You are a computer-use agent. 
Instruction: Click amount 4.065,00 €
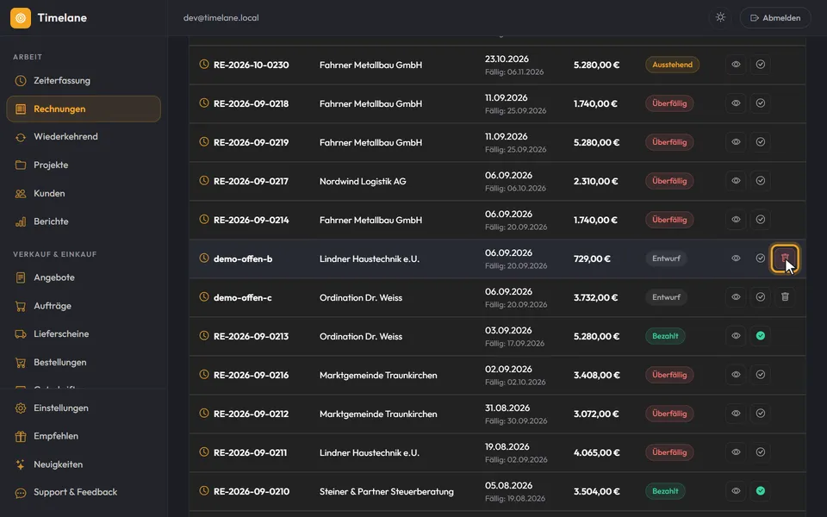[x=596, y=452]
